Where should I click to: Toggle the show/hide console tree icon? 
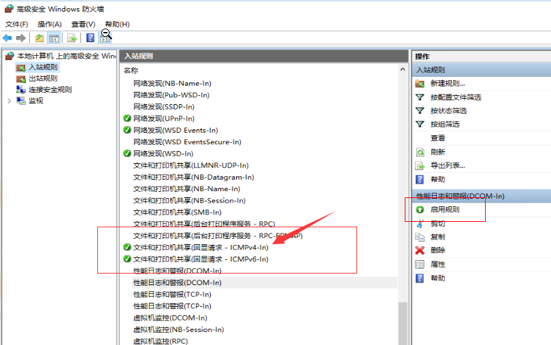54,38
